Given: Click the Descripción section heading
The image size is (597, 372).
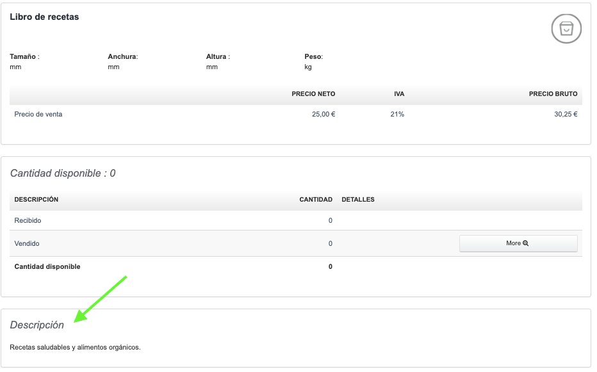Looking at the screenshot, I should pyautogui.click(x=37, y=325).
